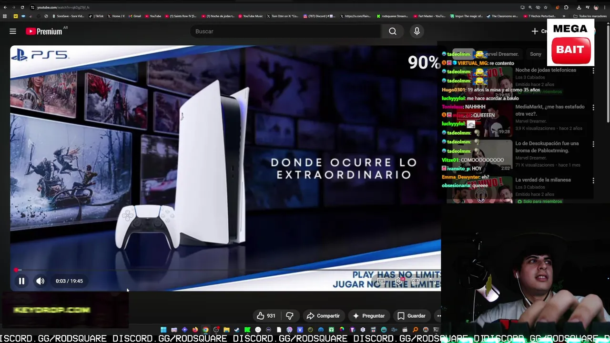This screenshot has width=610, height=343.
Task: Open Windows Start menu
Action: click(x=163, y=330)
